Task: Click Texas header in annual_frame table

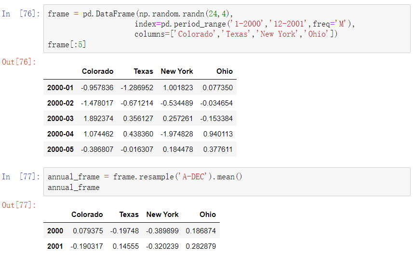Action: coord(129,215)
